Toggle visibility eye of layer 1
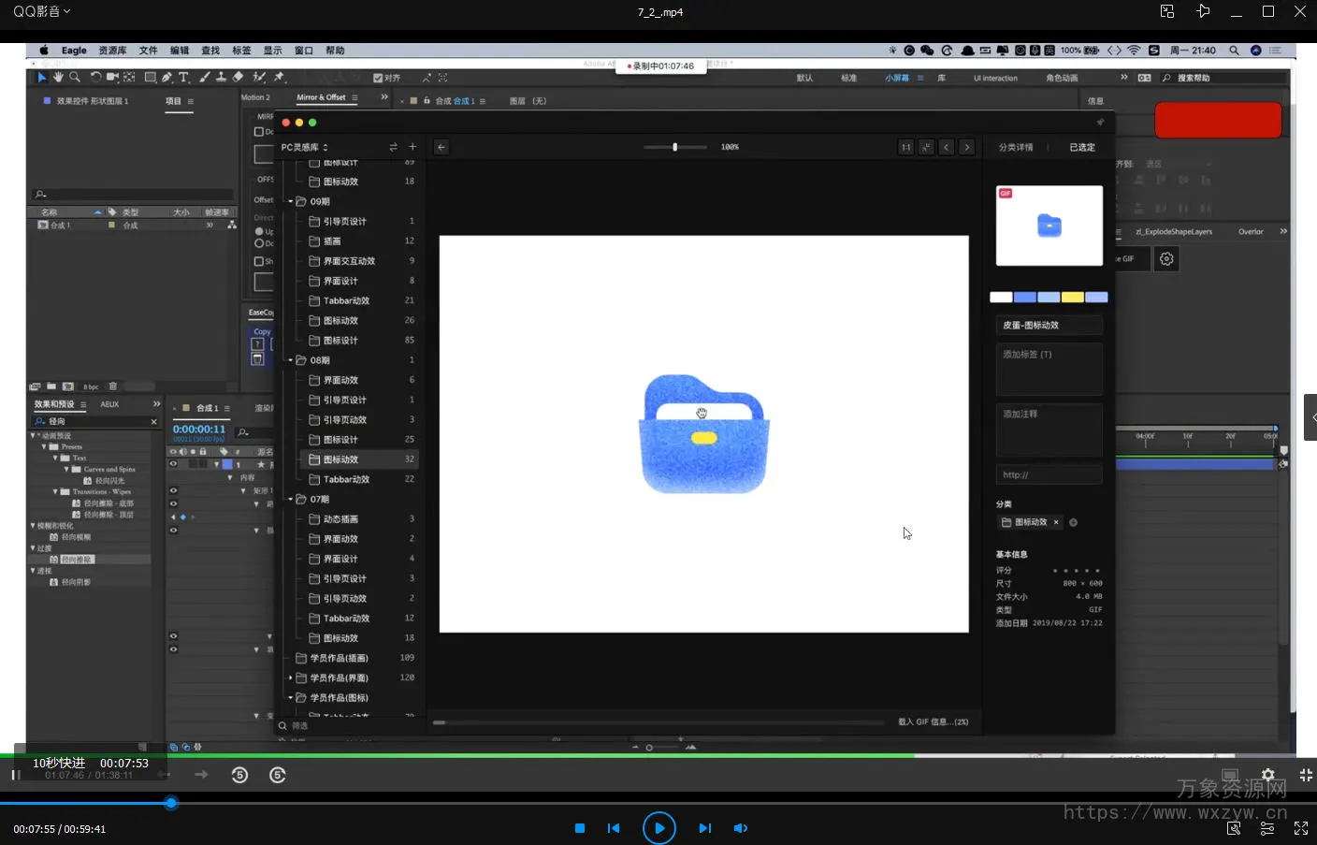The width and height of the screenshot is (1317, 845). pyautogui.click(x=173, y=464)
